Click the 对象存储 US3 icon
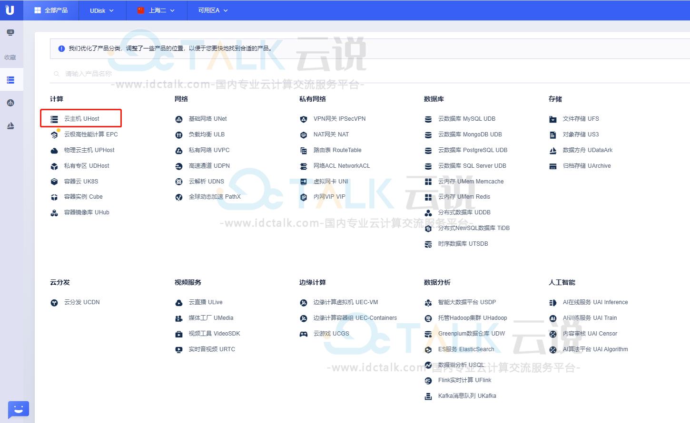 [x=553, y=135]
